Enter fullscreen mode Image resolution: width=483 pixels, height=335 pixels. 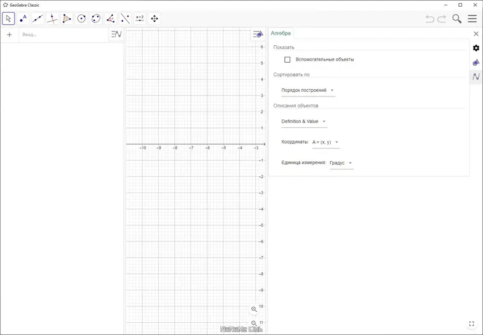(472, 324)
